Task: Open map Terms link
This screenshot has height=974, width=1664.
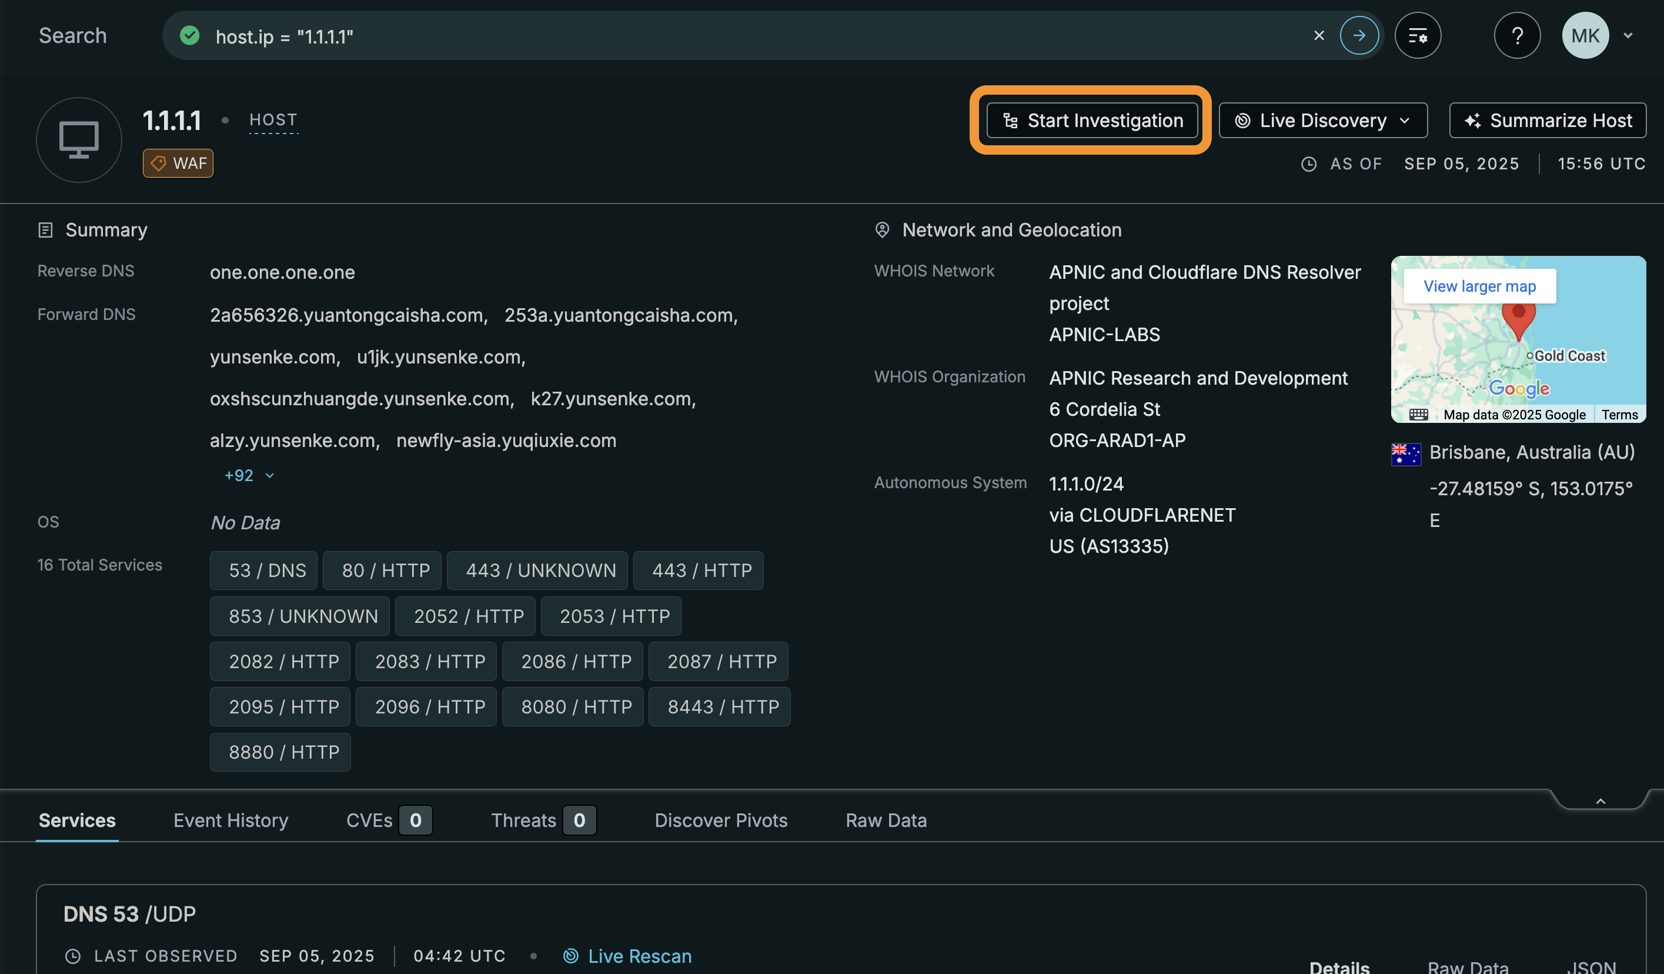Action: tap(1620, 415)
